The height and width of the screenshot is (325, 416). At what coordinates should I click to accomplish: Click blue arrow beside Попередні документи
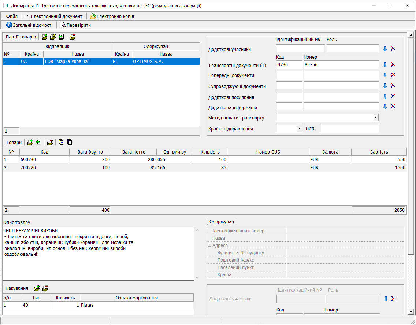point(385,75)
